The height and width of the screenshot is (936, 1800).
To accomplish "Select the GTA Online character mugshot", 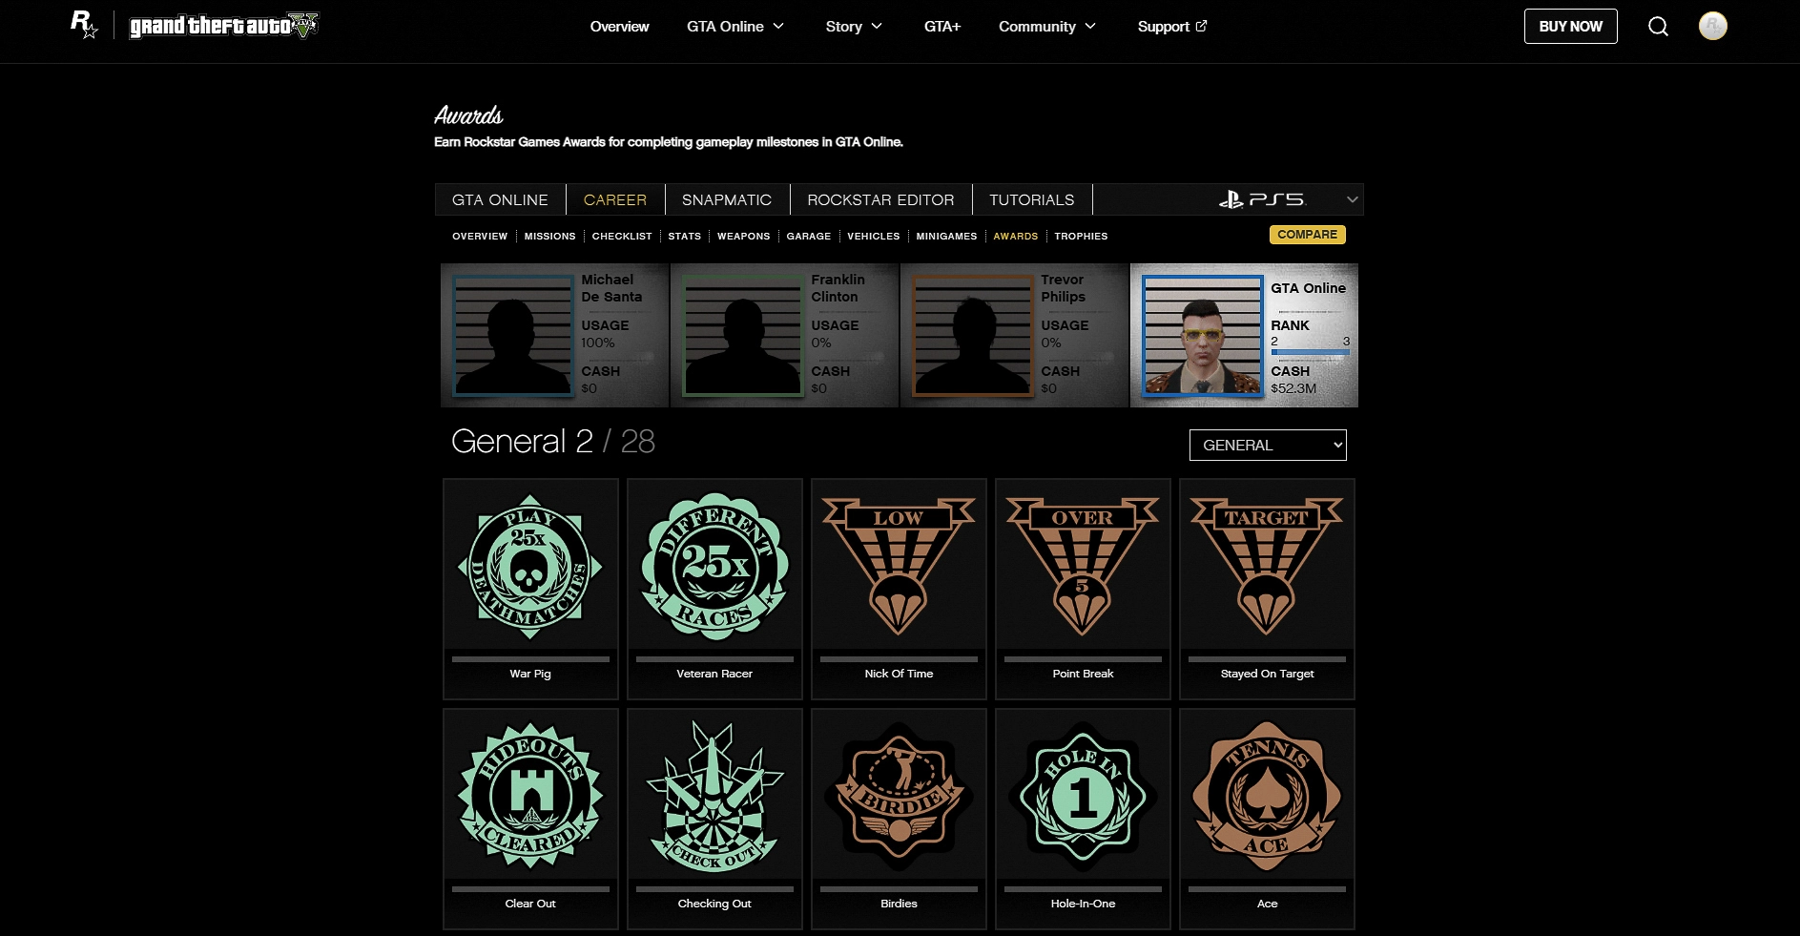I will 1203,335.
